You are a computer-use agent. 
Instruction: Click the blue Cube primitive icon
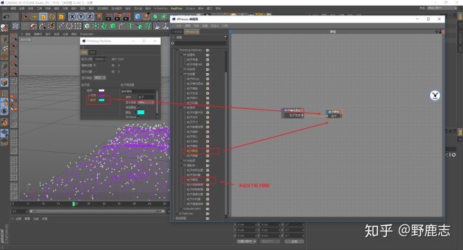click(138, 17)
